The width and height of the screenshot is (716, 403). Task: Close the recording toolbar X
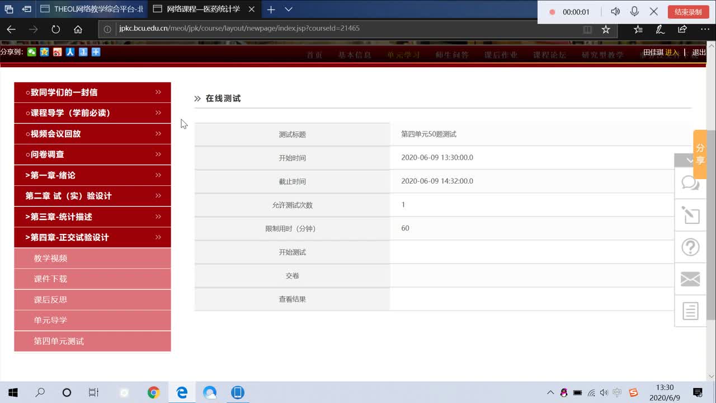tap(653, 12)
